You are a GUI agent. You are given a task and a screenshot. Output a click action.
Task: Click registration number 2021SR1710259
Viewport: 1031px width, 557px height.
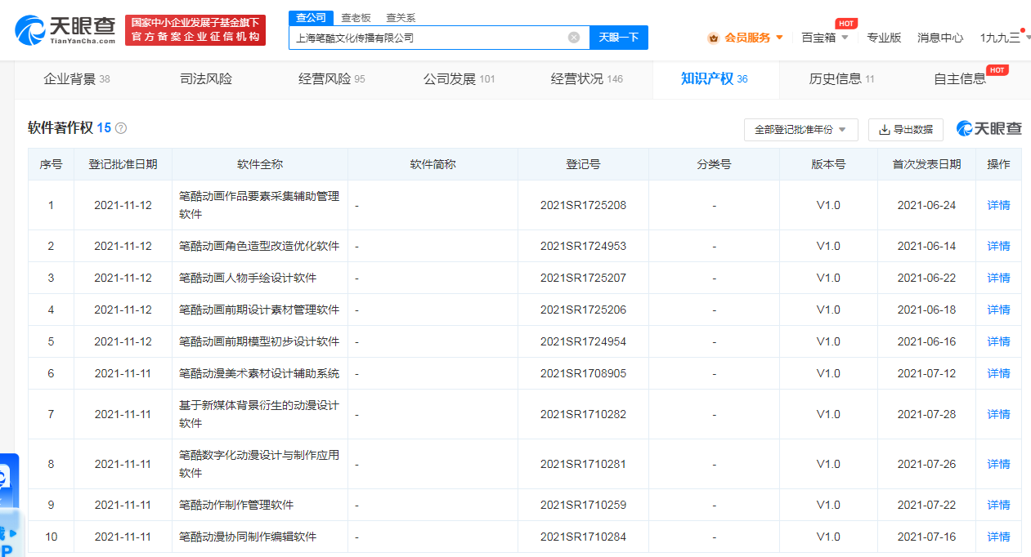pos(583,505)
